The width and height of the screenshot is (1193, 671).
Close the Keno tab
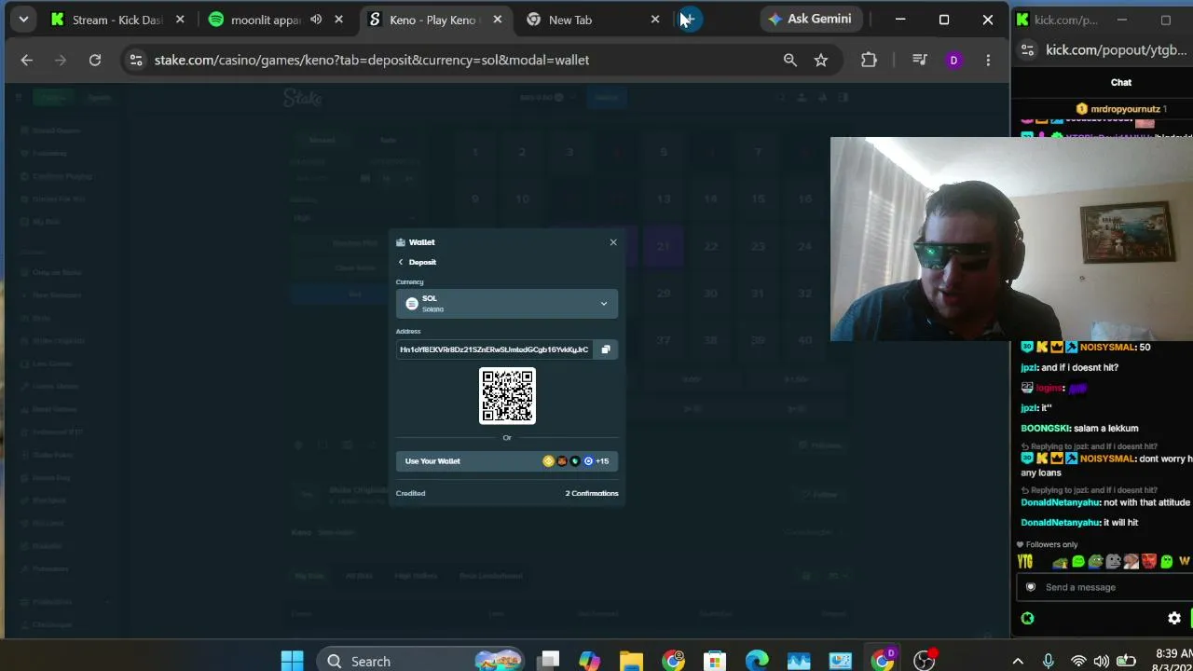pyautogui.click(x=498, y=20)
